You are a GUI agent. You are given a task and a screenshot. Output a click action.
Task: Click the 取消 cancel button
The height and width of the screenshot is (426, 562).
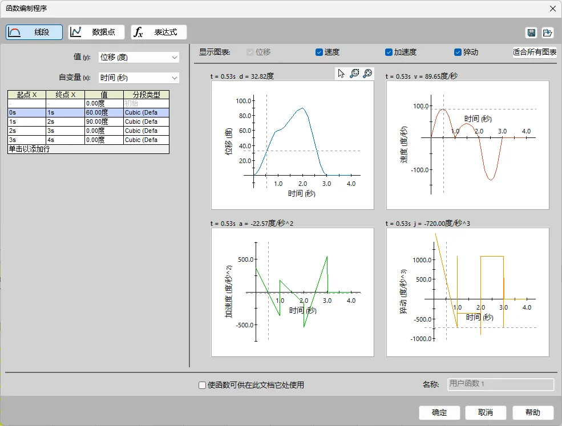coord(486,413)
